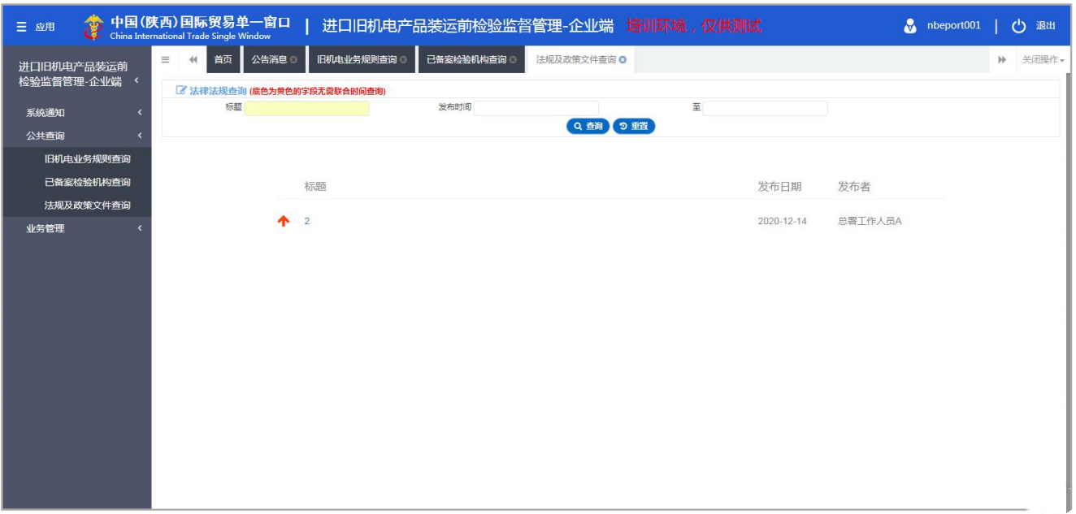Select 已备案检验机构查询 in the sidebar
1076x514 pixels.
(x=87, y=182)
